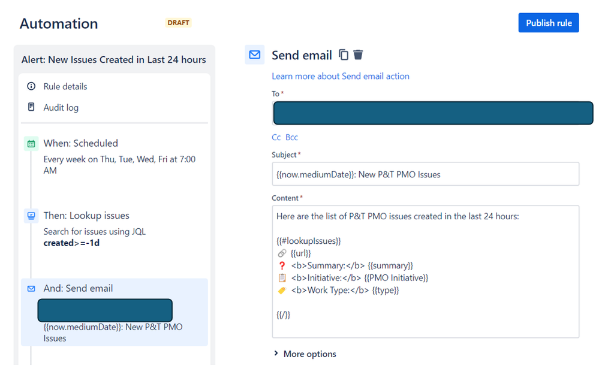Click into the Subject input field
This screenshot has height=369, width=599.
(x=426, y=174)
